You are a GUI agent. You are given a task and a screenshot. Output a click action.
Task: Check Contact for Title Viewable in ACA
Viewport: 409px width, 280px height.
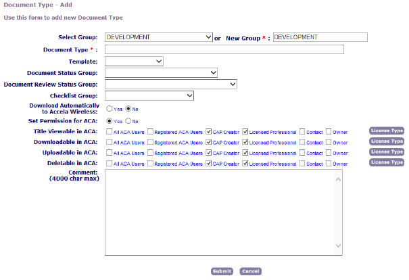pos(302,131)
